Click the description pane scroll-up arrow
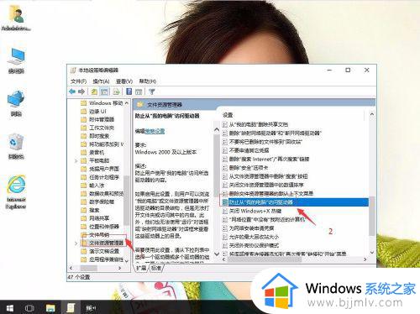Image resolution: width=420 pixels, height=314 pixels. [217, 129]
